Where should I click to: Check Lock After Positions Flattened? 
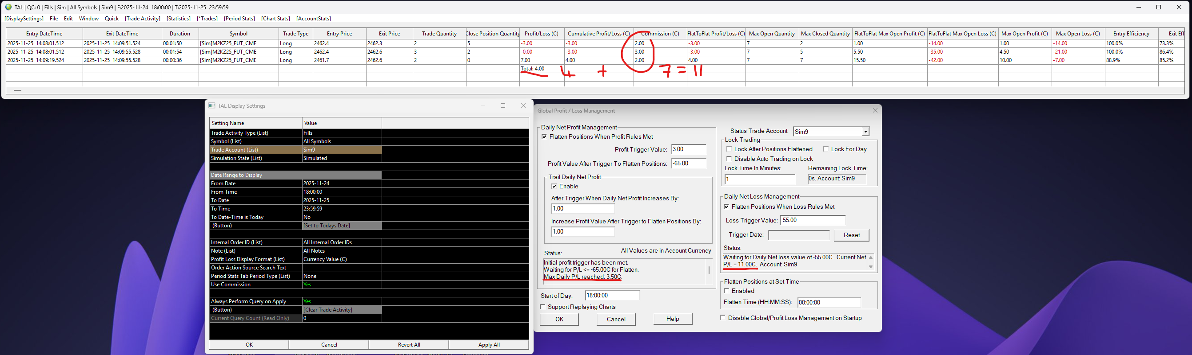729,149
